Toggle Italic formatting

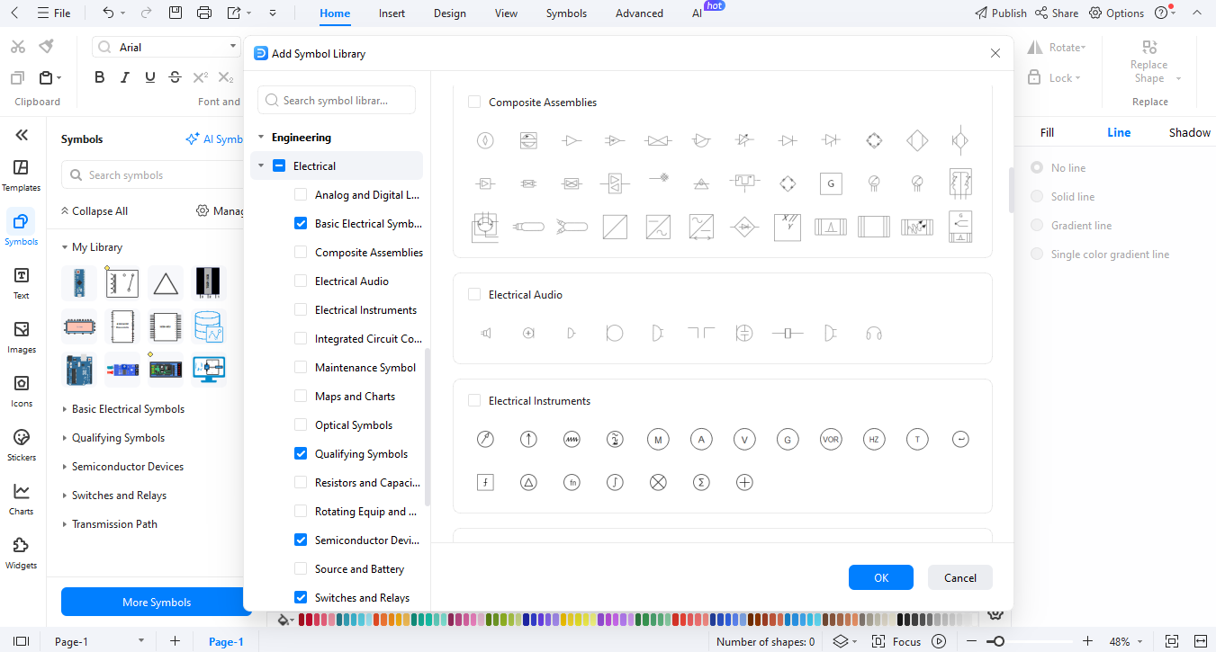pyautogui.click(x=125, y=77)
